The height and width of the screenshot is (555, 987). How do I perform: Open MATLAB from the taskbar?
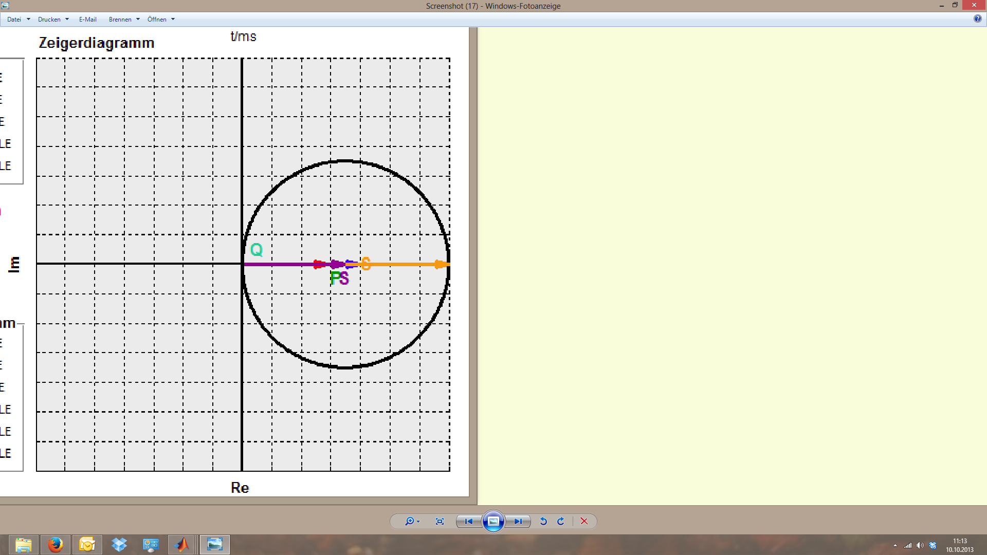point(182,544)
